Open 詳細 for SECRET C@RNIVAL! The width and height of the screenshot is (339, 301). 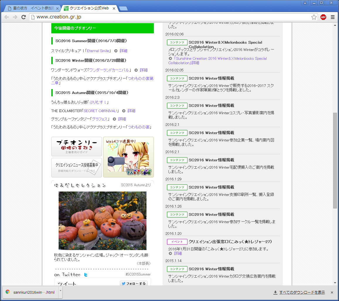point(132,111)
